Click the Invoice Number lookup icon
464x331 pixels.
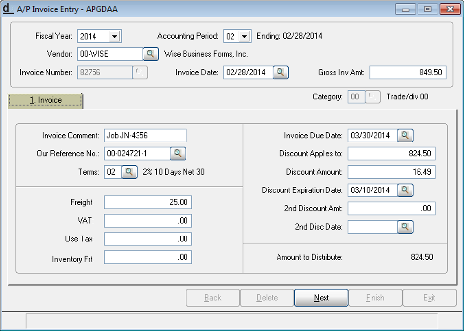point(140,73)
